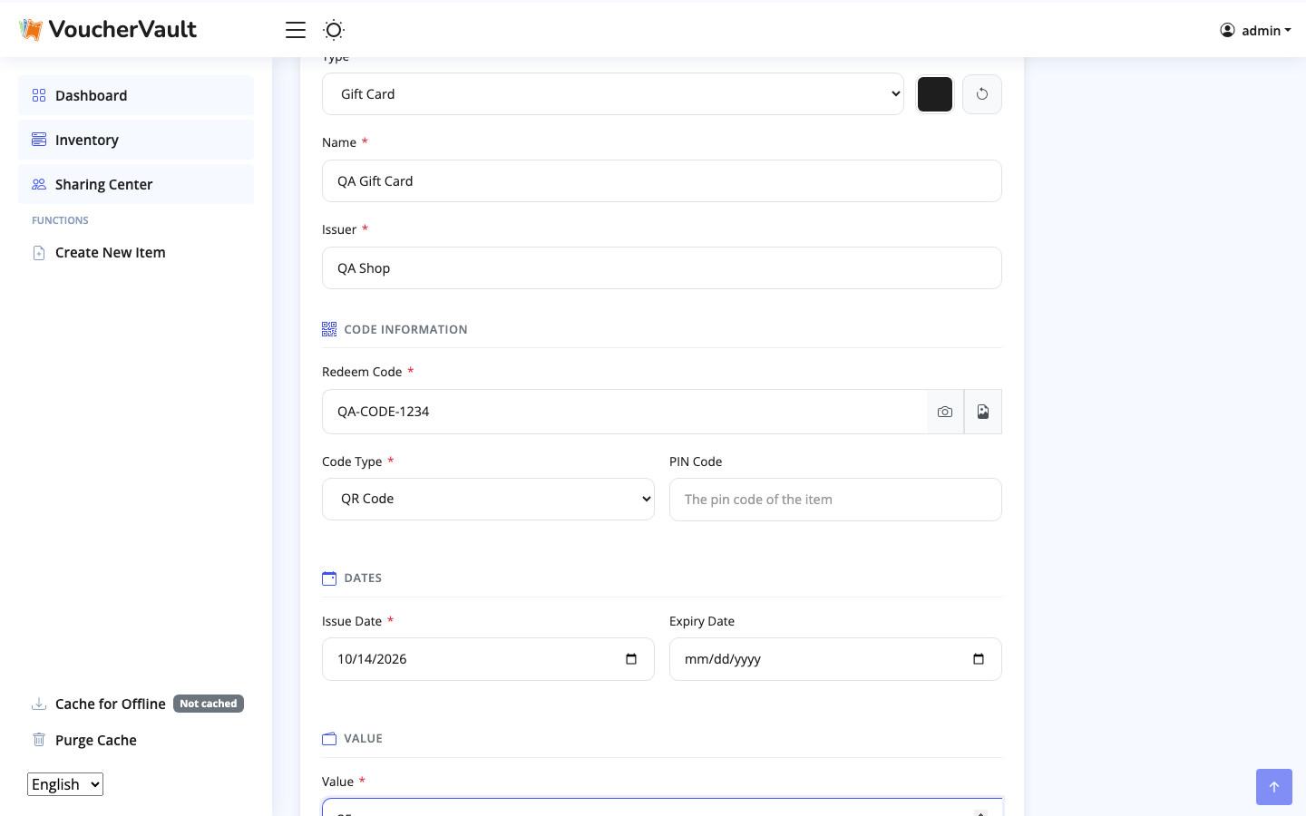
Task: Toggle the sidebar hamburger menu
Action: (296, 30)
